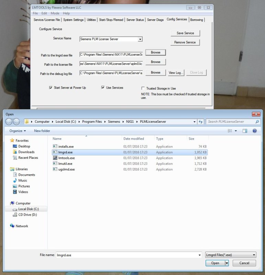Click the CD Drive (D:) icon
The image size is (265, 275).
pyautogui.click(x=15, y=214)
